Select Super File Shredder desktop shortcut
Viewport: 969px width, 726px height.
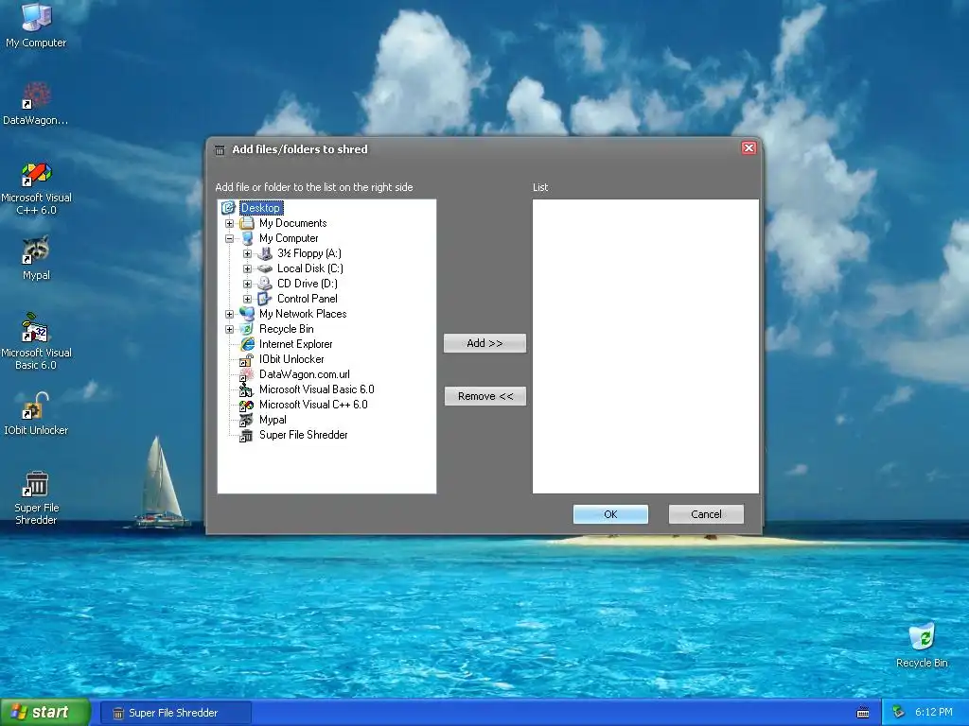pos(36,497)
